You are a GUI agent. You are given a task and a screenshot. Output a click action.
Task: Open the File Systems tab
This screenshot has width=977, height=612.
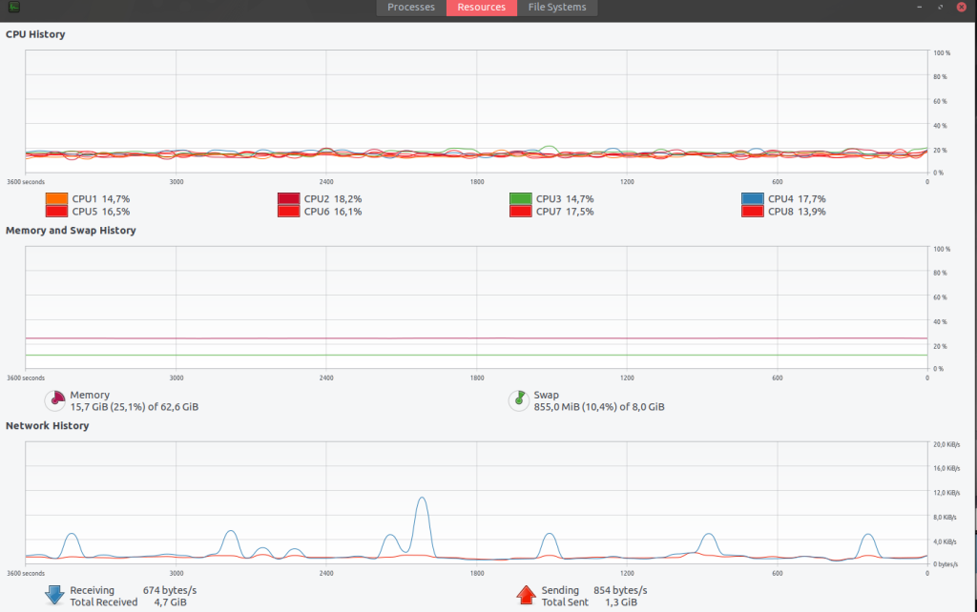tap(558, 8)
